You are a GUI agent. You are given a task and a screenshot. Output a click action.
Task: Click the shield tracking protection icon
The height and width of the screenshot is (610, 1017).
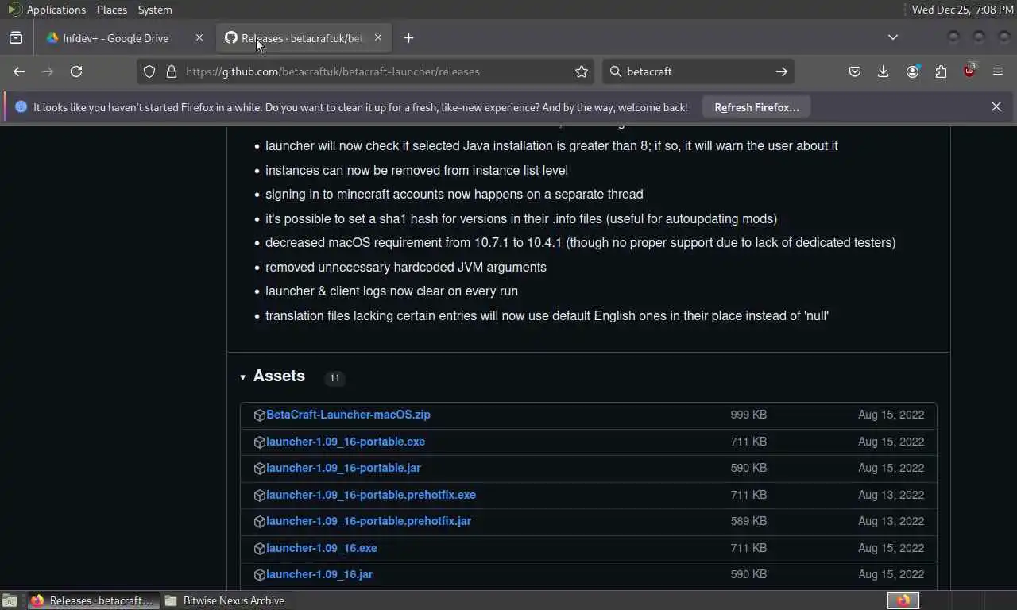(x=149, y=71)
